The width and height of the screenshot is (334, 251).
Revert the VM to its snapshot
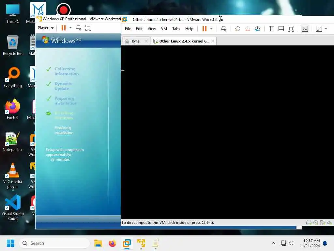click(x=248, y=29)
